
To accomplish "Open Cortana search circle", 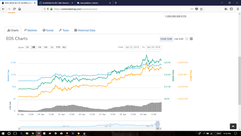I will coord(9,133).
